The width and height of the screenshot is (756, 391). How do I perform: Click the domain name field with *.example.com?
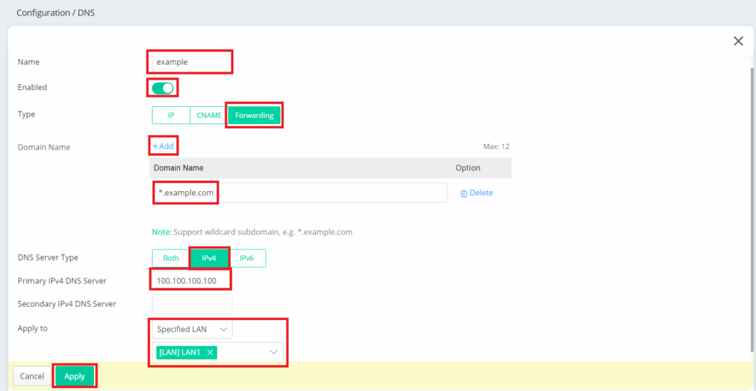(x=298, y=193)
